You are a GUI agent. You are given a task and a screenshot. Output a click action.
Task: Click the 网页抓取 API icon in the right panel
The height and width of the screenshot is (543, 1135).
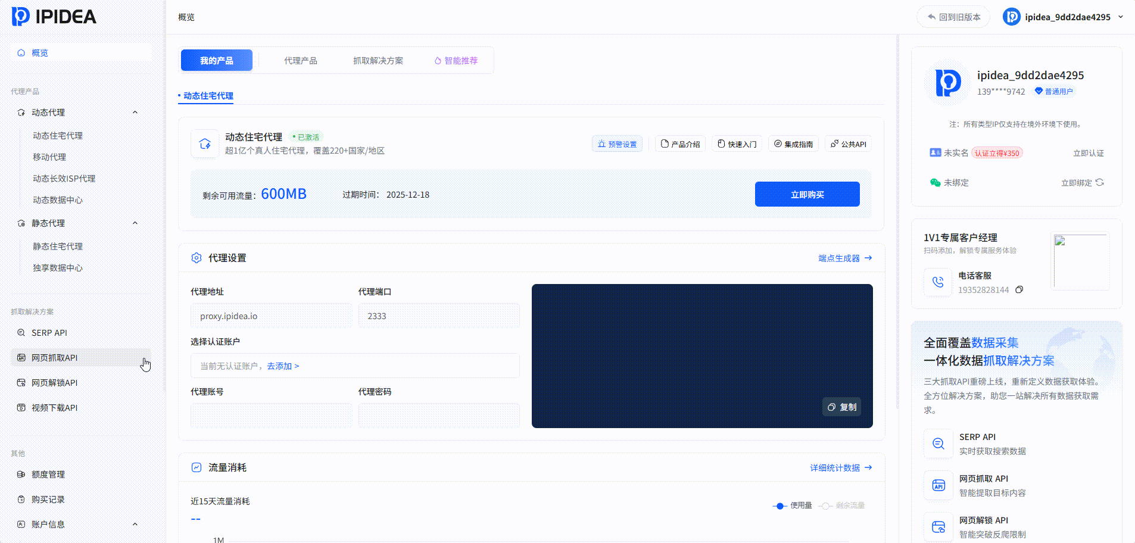tap(938, 485)
